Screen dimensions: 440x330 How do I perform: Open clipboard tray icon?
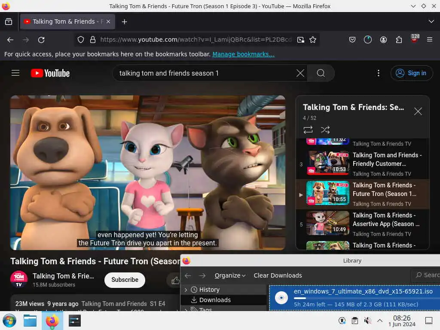tap(354, 321)
